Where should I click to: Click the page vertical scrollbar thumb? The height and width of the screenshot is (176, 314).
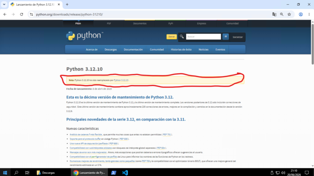[x=313, y=44]
